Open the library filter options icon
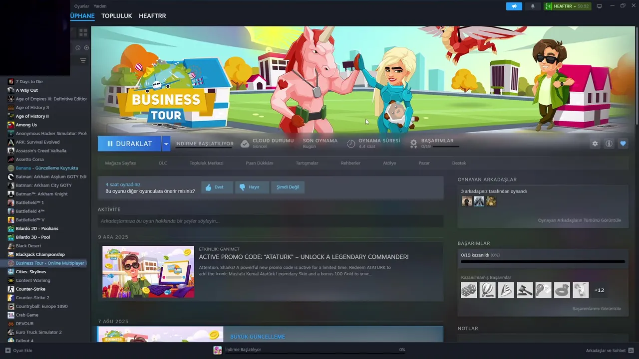Viewport: 639px width, 359px height. coord(83,60)
